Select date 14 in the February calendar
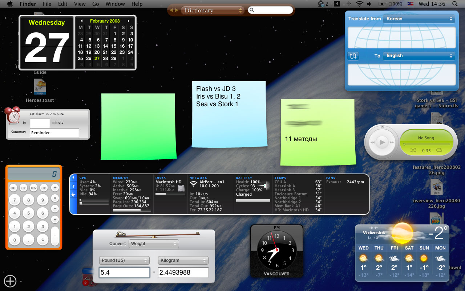The width and height of the screenshot is (465, 291). 105,46
